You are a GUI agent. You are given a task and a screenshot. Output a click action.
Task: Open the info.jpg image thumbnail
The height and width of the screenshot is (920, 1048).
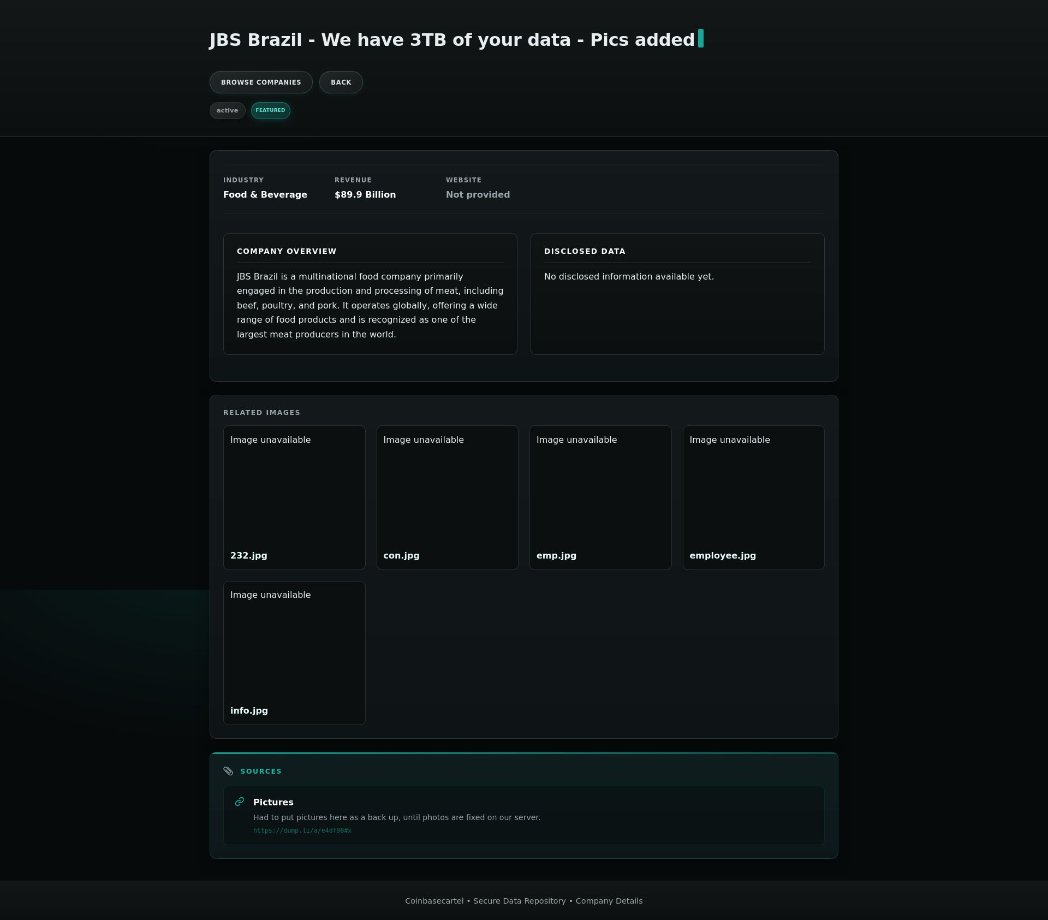click(294, 652)
